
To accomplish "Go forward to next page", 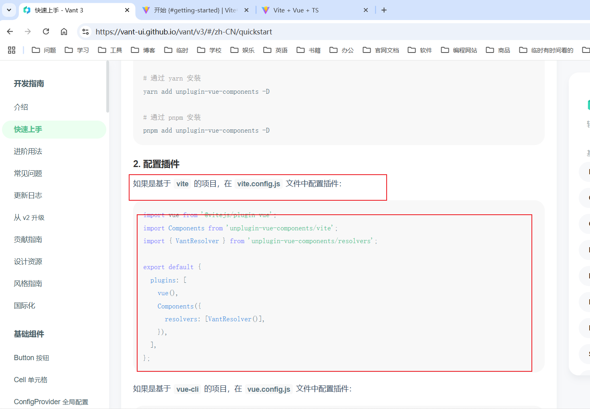I will pyautogui.click(x=28, y=32).
